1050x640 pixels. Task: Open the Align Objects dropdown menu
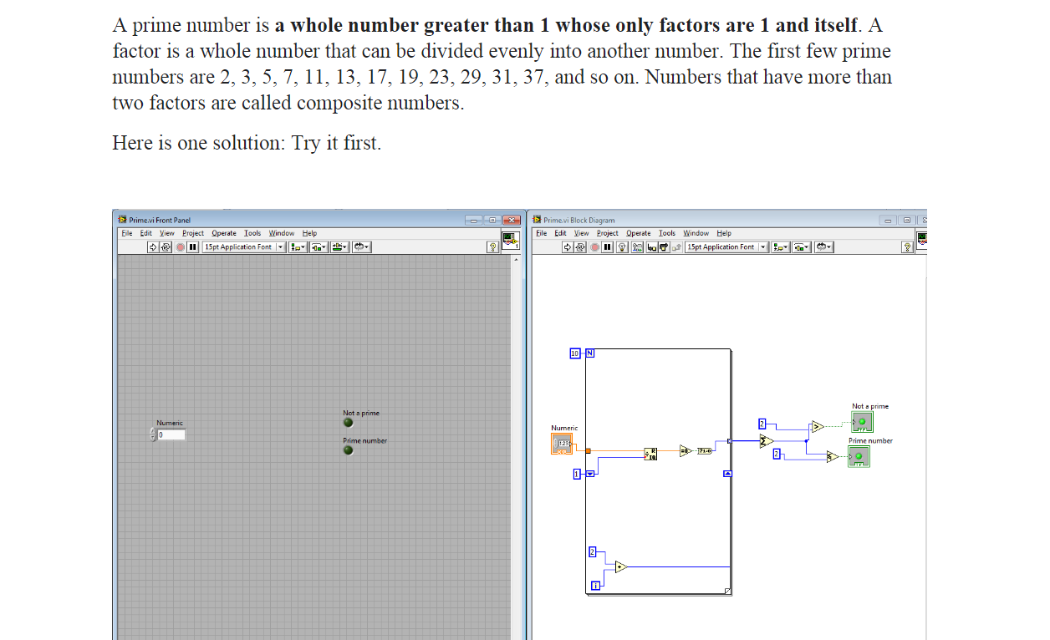299,246
